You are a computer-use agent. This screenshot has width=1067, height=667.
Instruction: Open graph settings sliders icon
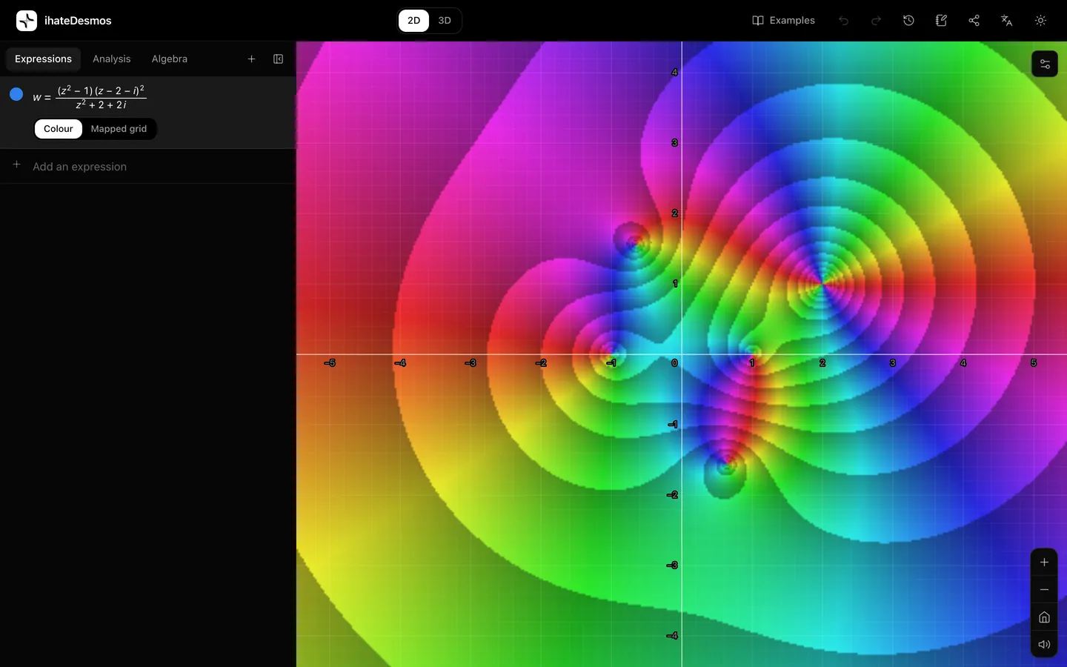[x=1045, y=64]
